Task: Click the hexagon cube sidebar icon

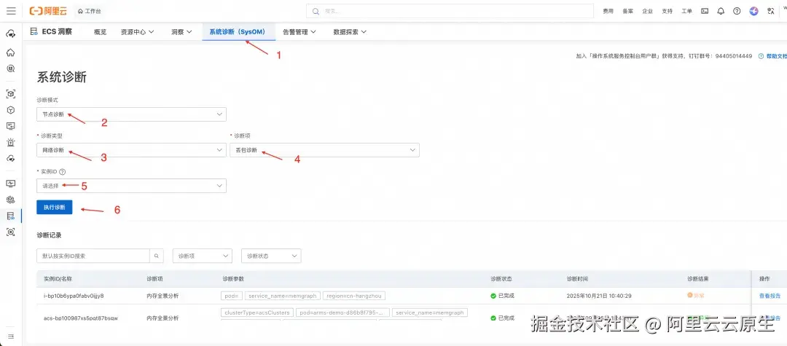Action: pyautogui.click(x=10, y=110)
